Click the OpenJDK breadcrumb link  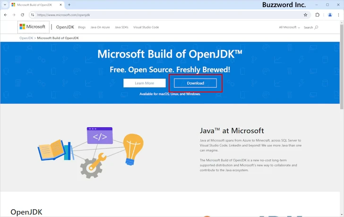tap(26, 38)
